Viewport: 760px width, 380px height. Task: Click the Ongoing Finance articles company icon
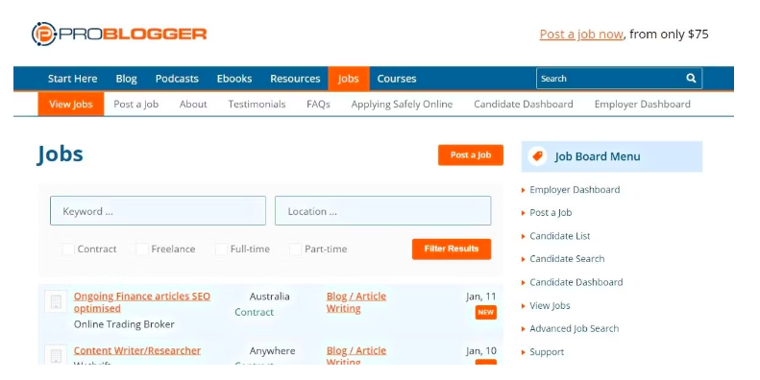pyautogui.click(x=56, y=301)
